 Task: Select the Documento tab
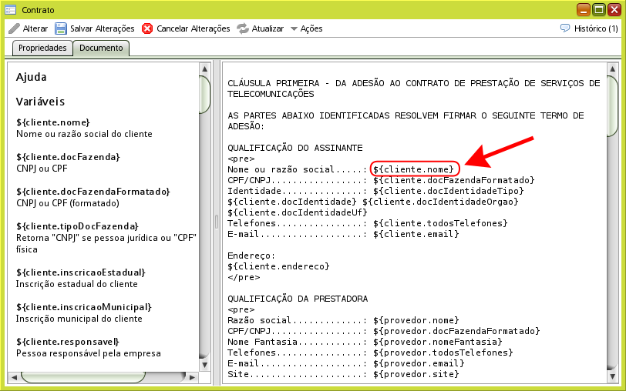102,48
